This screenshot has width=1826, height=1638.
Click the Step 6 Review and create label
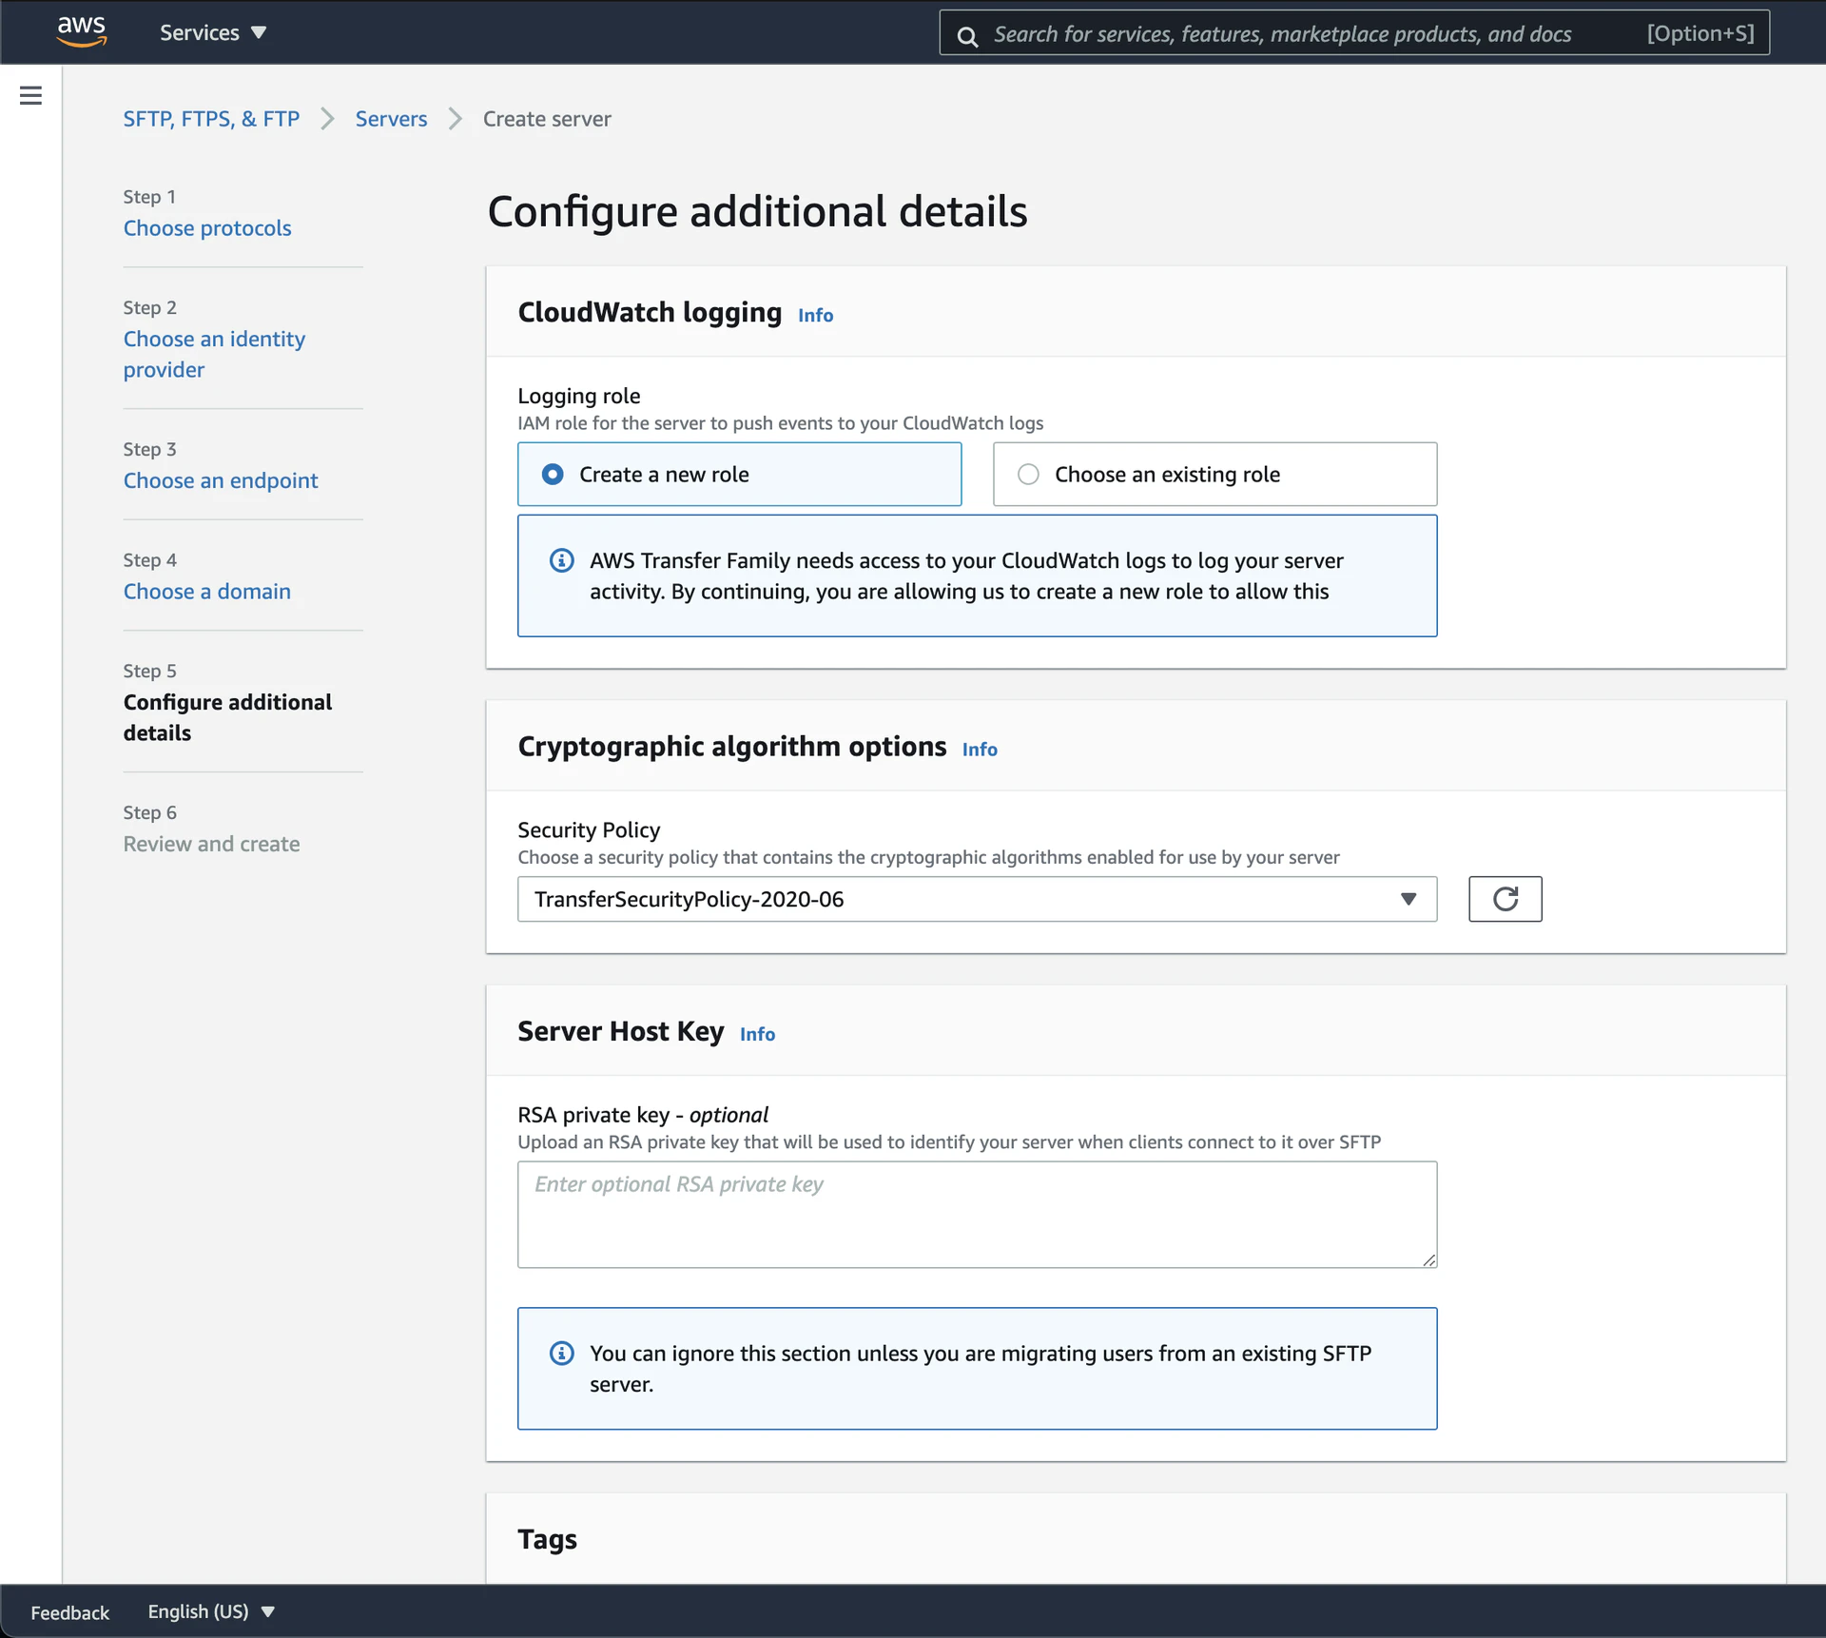point(211,844)
